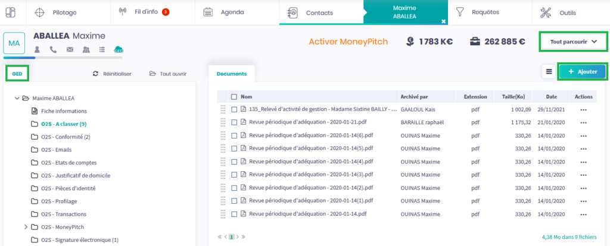Screen dimensions: 610x246
Task: Expand the O2S - MoneyPitch folder arrow
Action: 26,227
